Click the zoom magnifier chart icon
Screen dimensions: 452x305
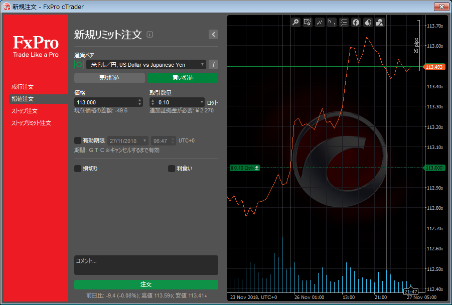click(x=295, y=22)
